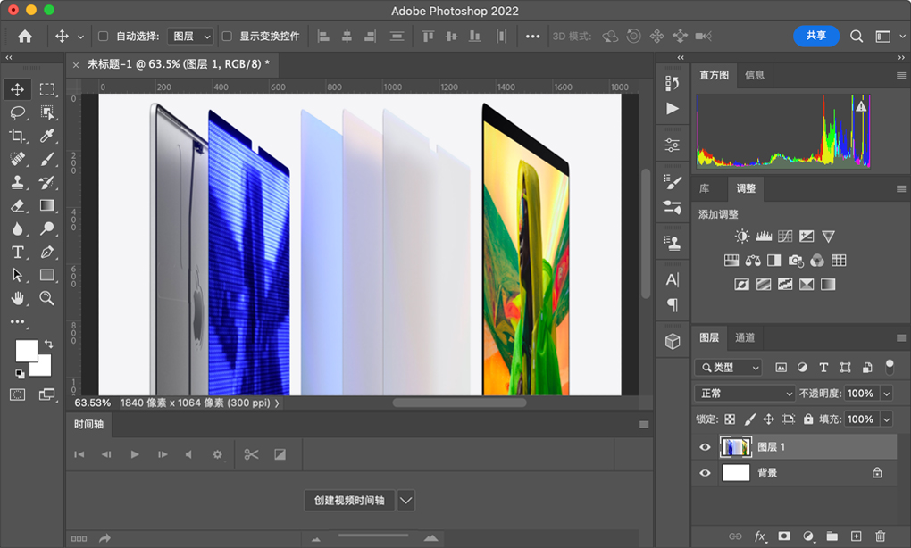
Task: Open the Opacity value dropdown
Action: 888,393
